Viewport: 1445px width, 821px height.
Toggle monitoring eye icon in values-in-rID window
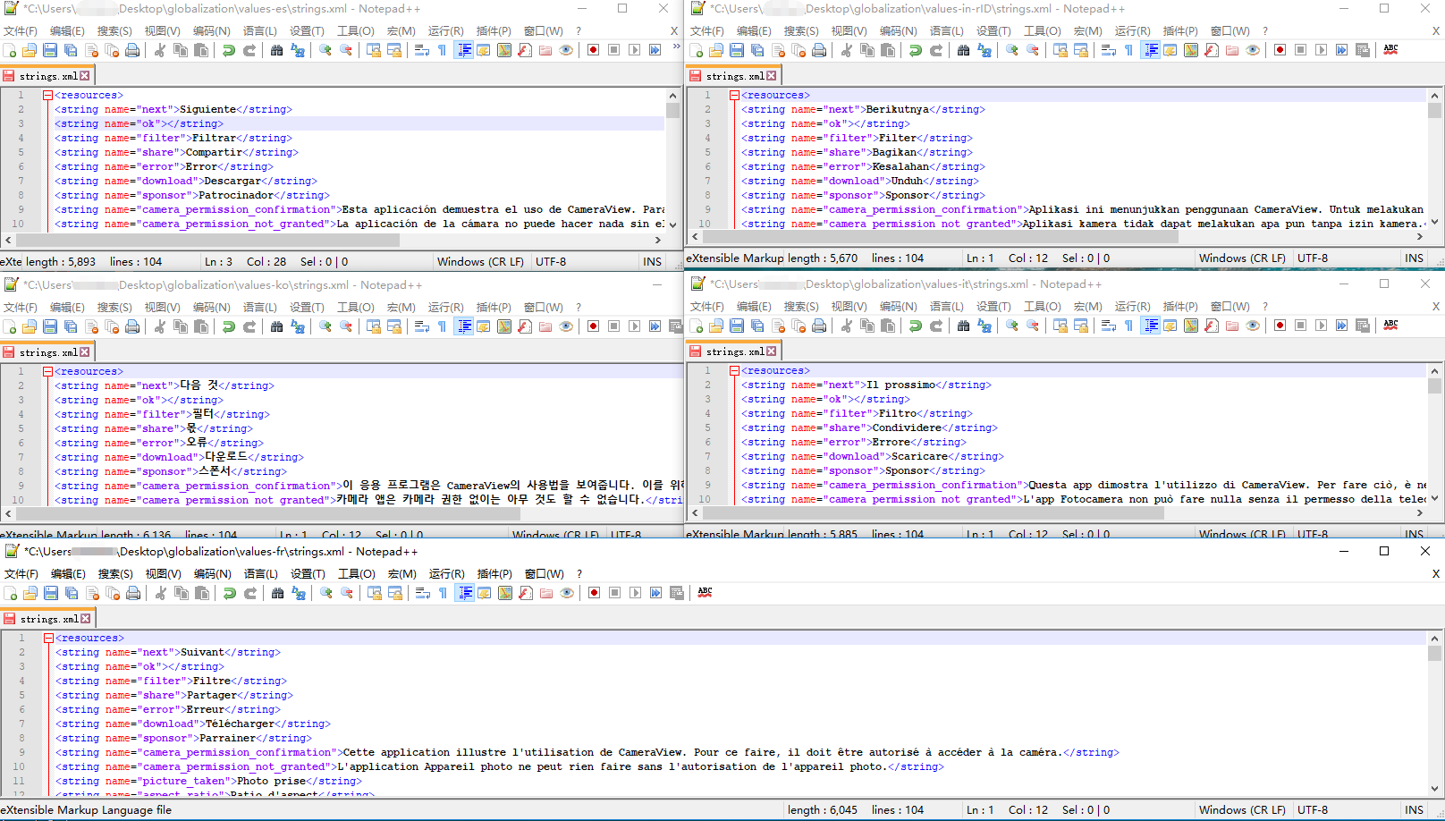click(1253, 50)
